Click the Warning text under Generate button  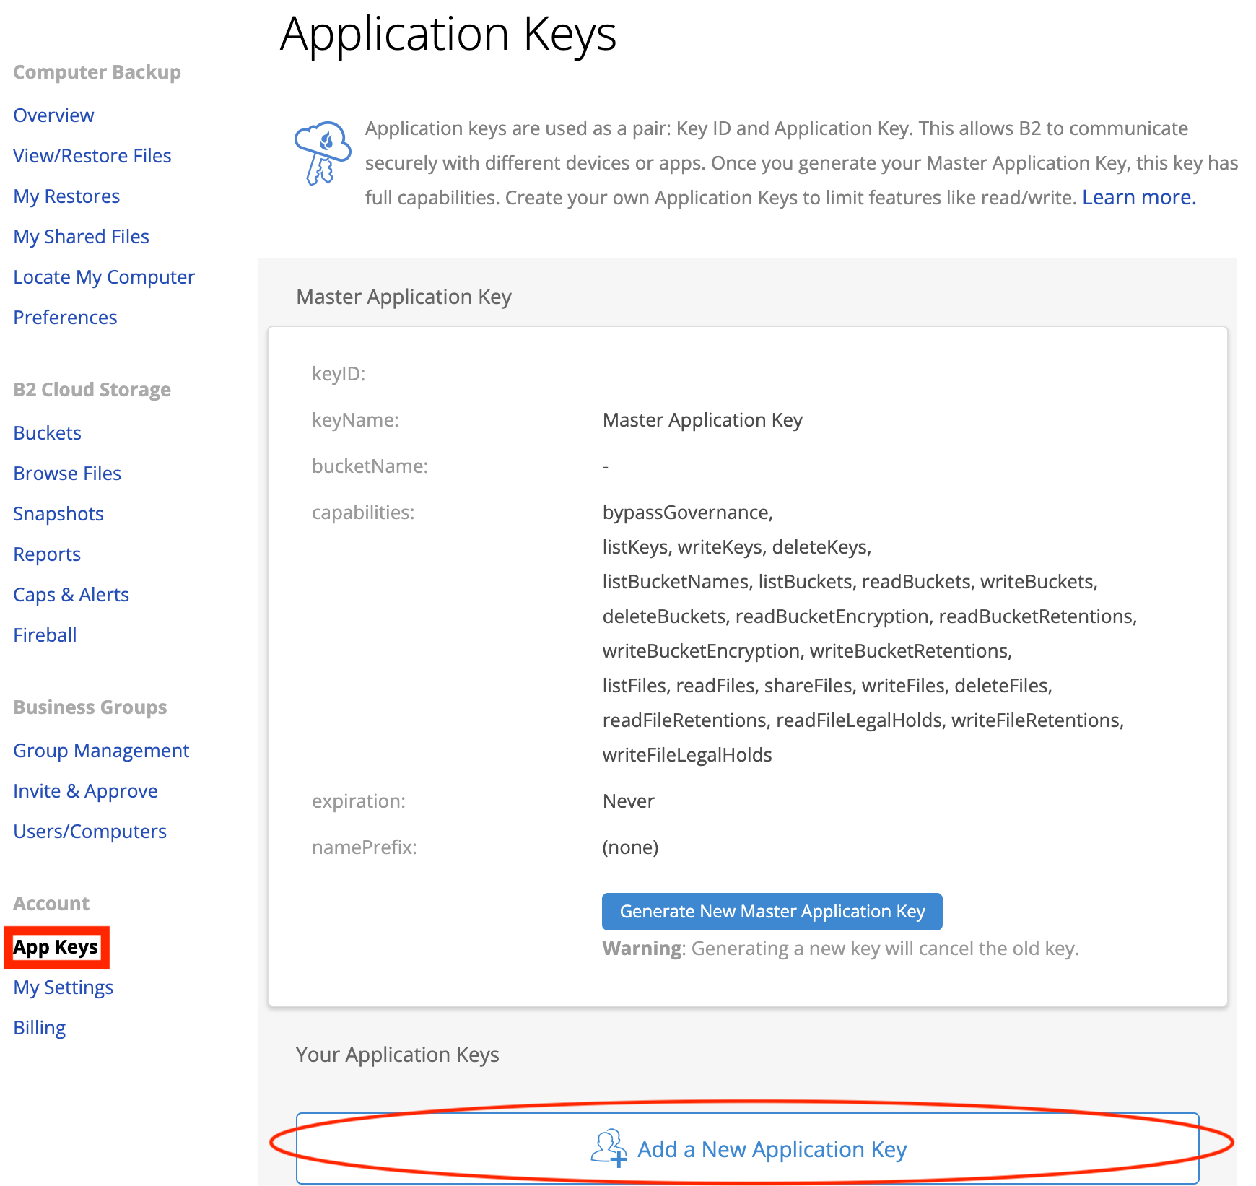pyautogui.click(x=841, y=949)
